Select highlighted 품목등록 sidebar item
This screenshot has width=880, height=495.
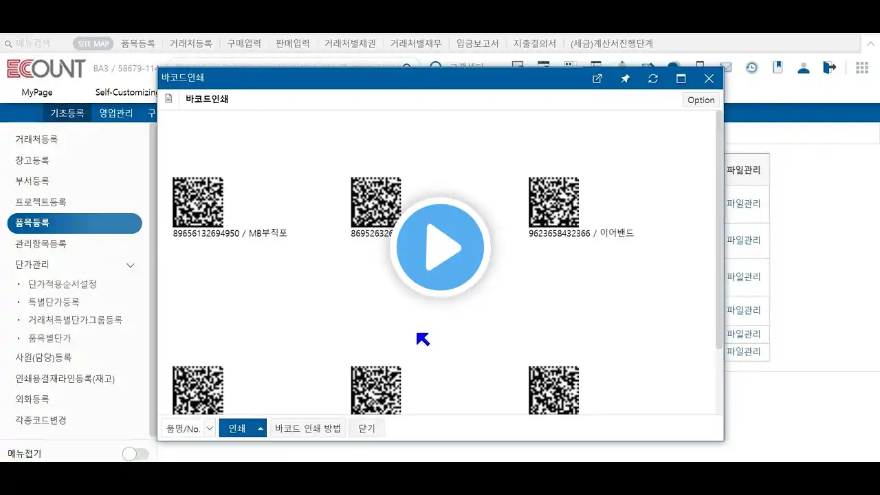[x=74, y=223]
